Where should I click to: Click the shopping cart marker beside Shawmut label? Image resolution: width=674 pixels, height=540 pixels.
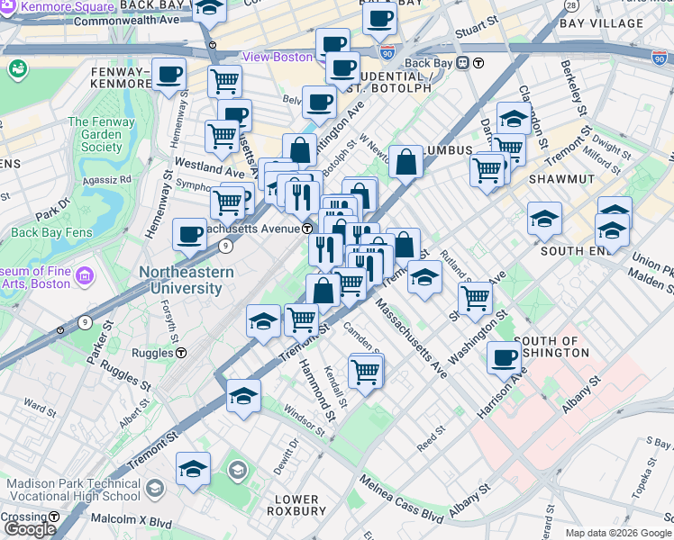coord(487,173)
